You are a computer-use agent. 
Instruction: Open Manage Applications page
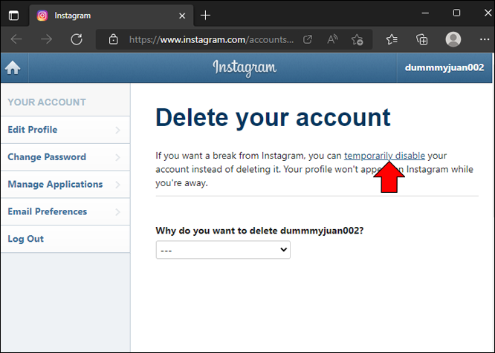point(65,184)
